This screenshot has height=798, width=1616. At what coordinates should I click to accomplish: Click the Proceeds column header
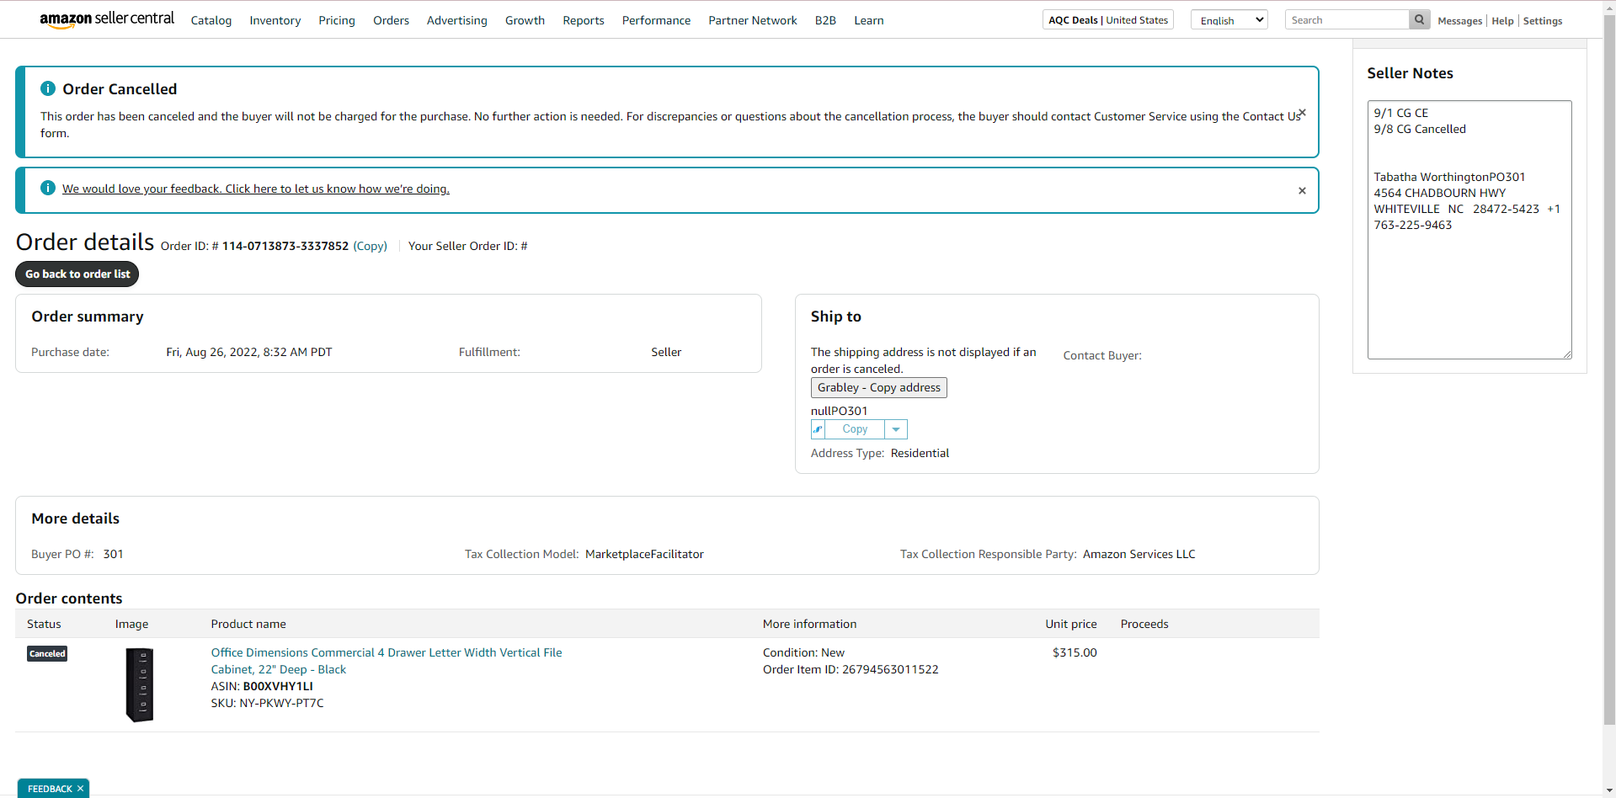[x=1144, y=624]
